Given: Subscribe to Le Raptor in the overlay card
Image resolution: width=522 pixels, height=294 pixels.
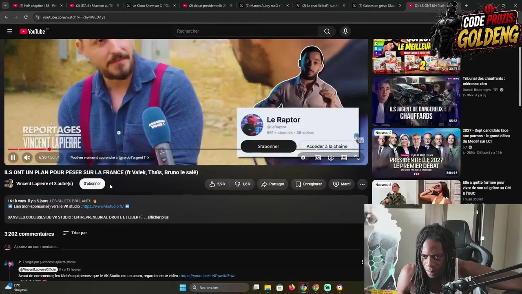Looking at the screenshot, I should click(x=268, y=146).
